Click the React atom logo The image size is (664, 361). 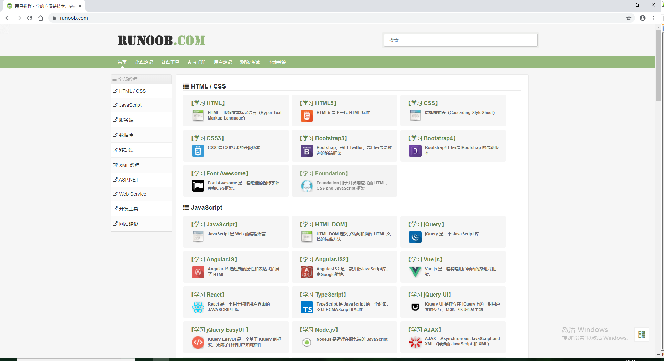coord(198,307)
